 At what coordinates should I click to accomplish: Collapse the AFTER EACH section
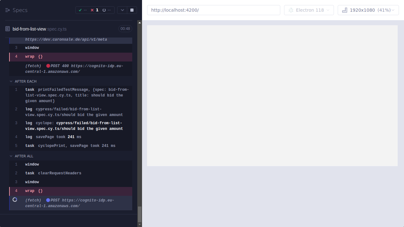click(11, 81)
